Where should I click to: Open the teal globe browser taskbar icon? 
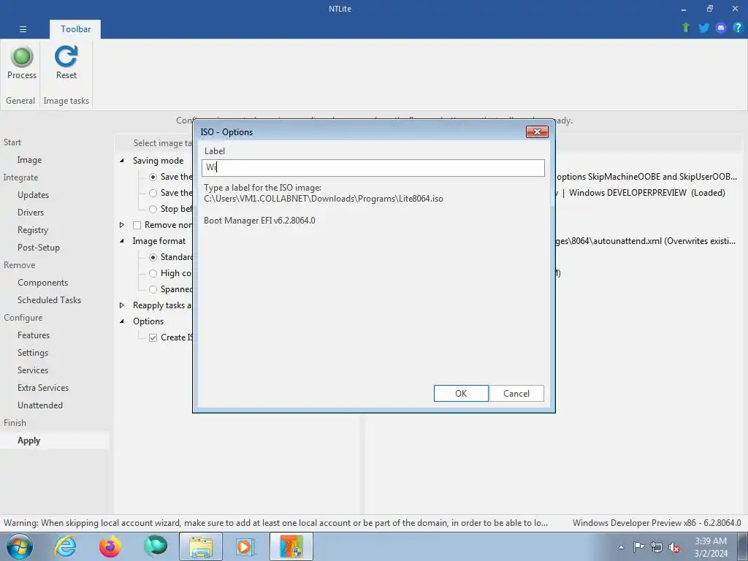click(156, 546)
